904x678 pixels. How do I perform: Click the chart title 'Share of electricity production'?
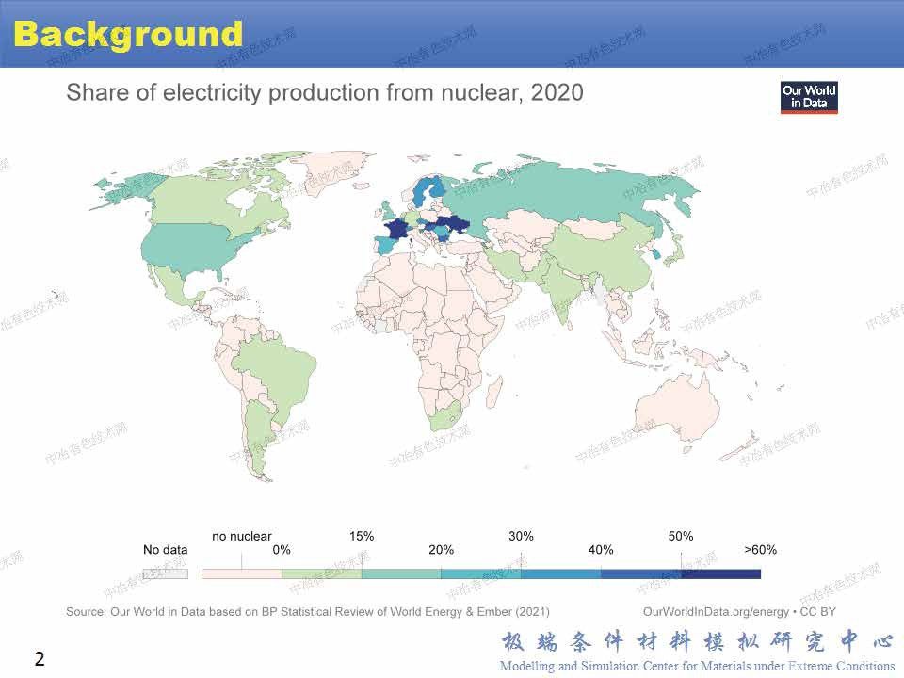pyautogui.click(x=324, y=92)
